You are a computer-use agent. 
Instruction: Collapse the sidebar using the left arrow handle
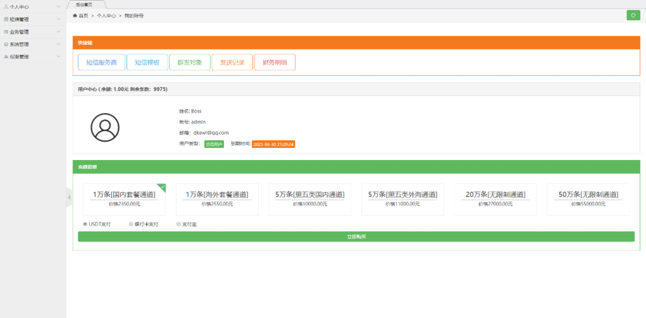tap(70, 198)
